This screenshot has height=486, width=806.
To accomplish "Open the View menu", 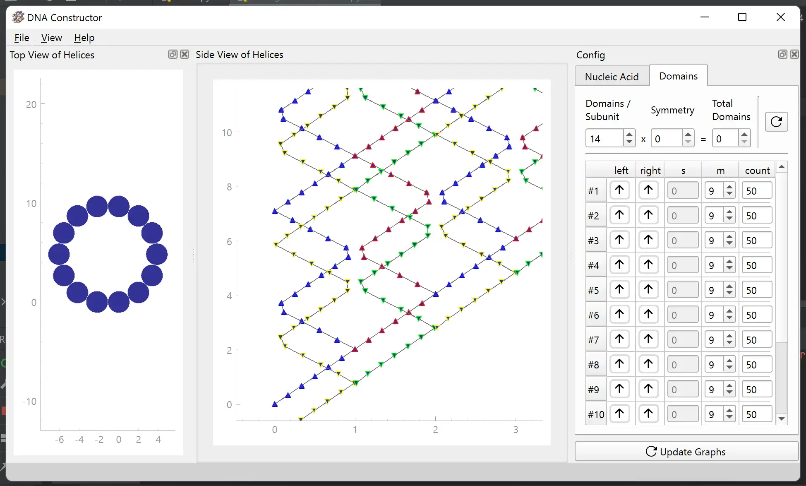I will (x=51, y=38).
